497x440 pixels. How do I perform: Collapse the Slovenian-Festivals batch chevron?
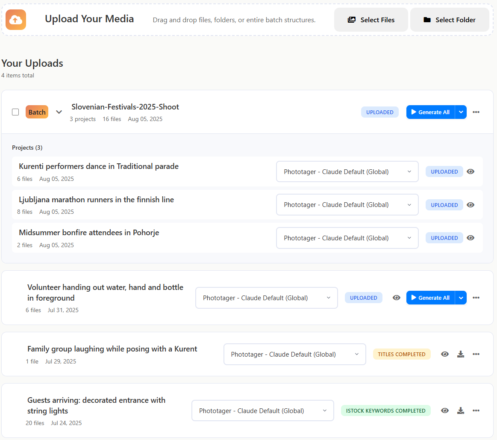pos(59,112)
